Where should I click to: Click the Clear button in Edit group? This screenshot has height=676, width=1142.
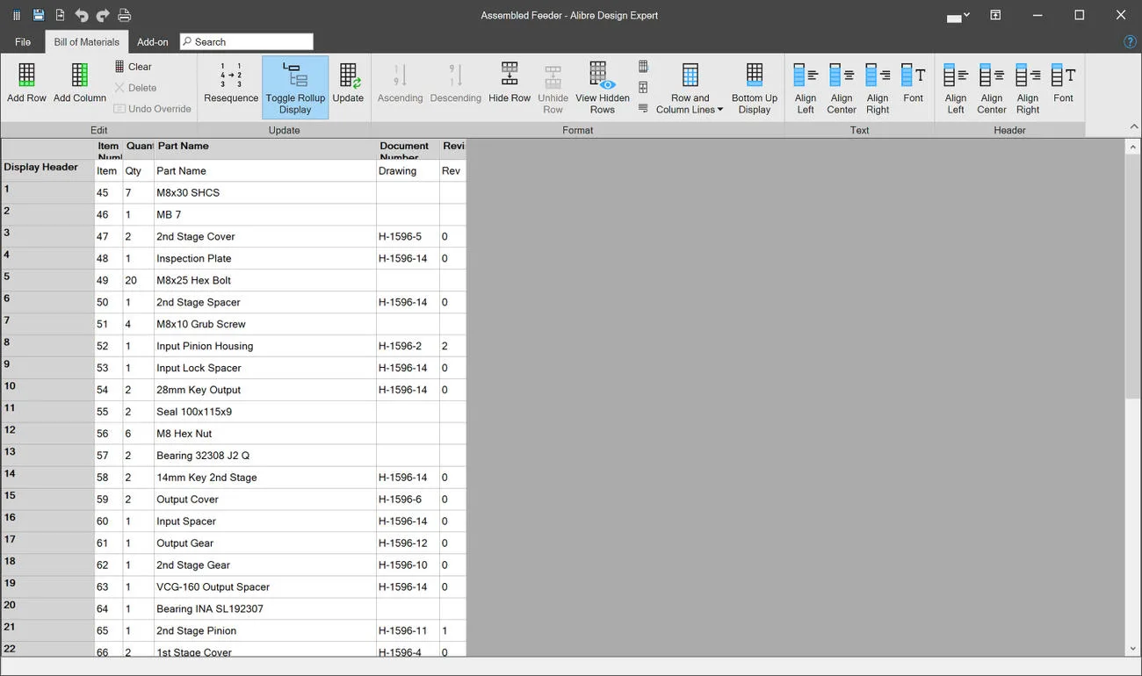(133, 67)
